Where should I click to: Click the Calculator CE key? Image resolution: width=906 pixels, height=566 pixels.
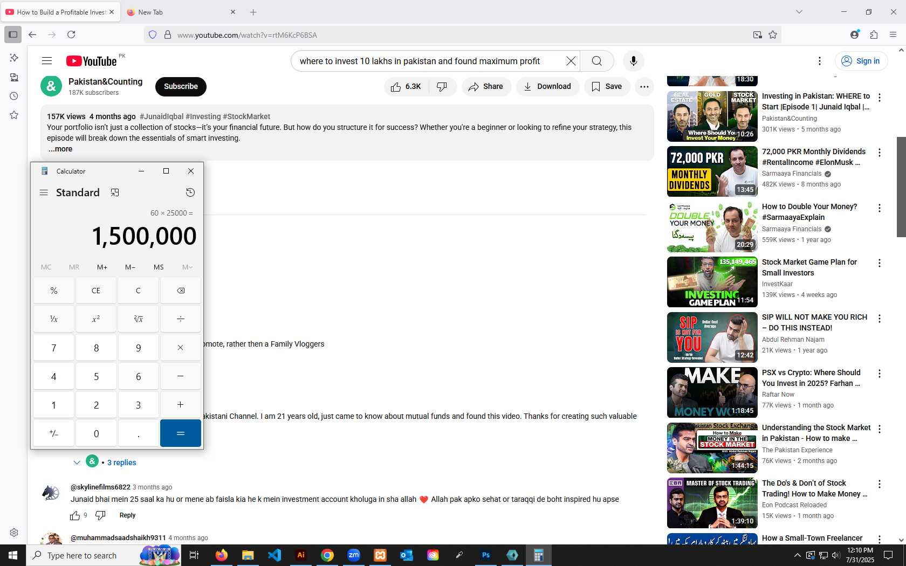[96, 291]
